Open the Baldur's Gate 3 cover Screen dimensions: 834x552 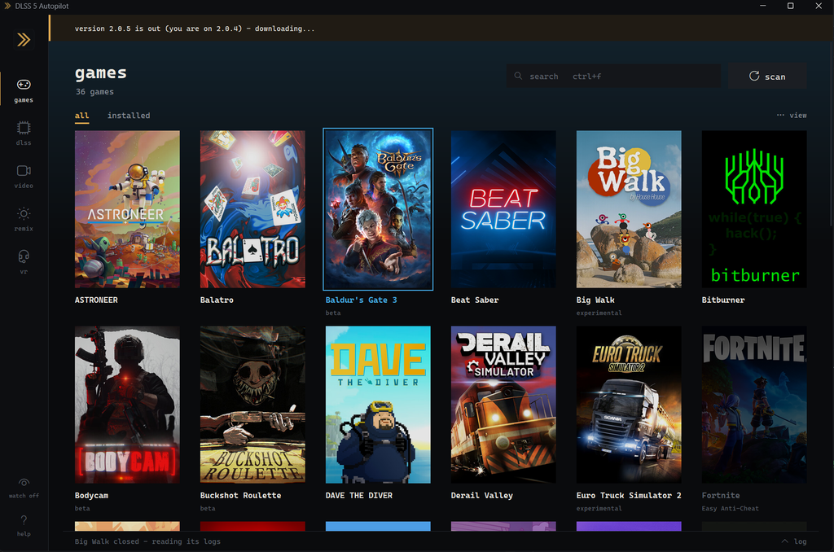point(378,209)
